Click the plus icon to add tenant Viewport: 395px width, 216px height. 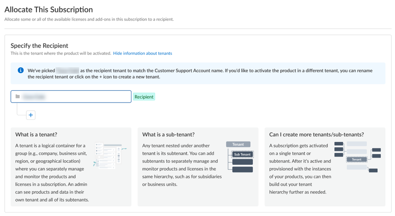pos(31,115)
